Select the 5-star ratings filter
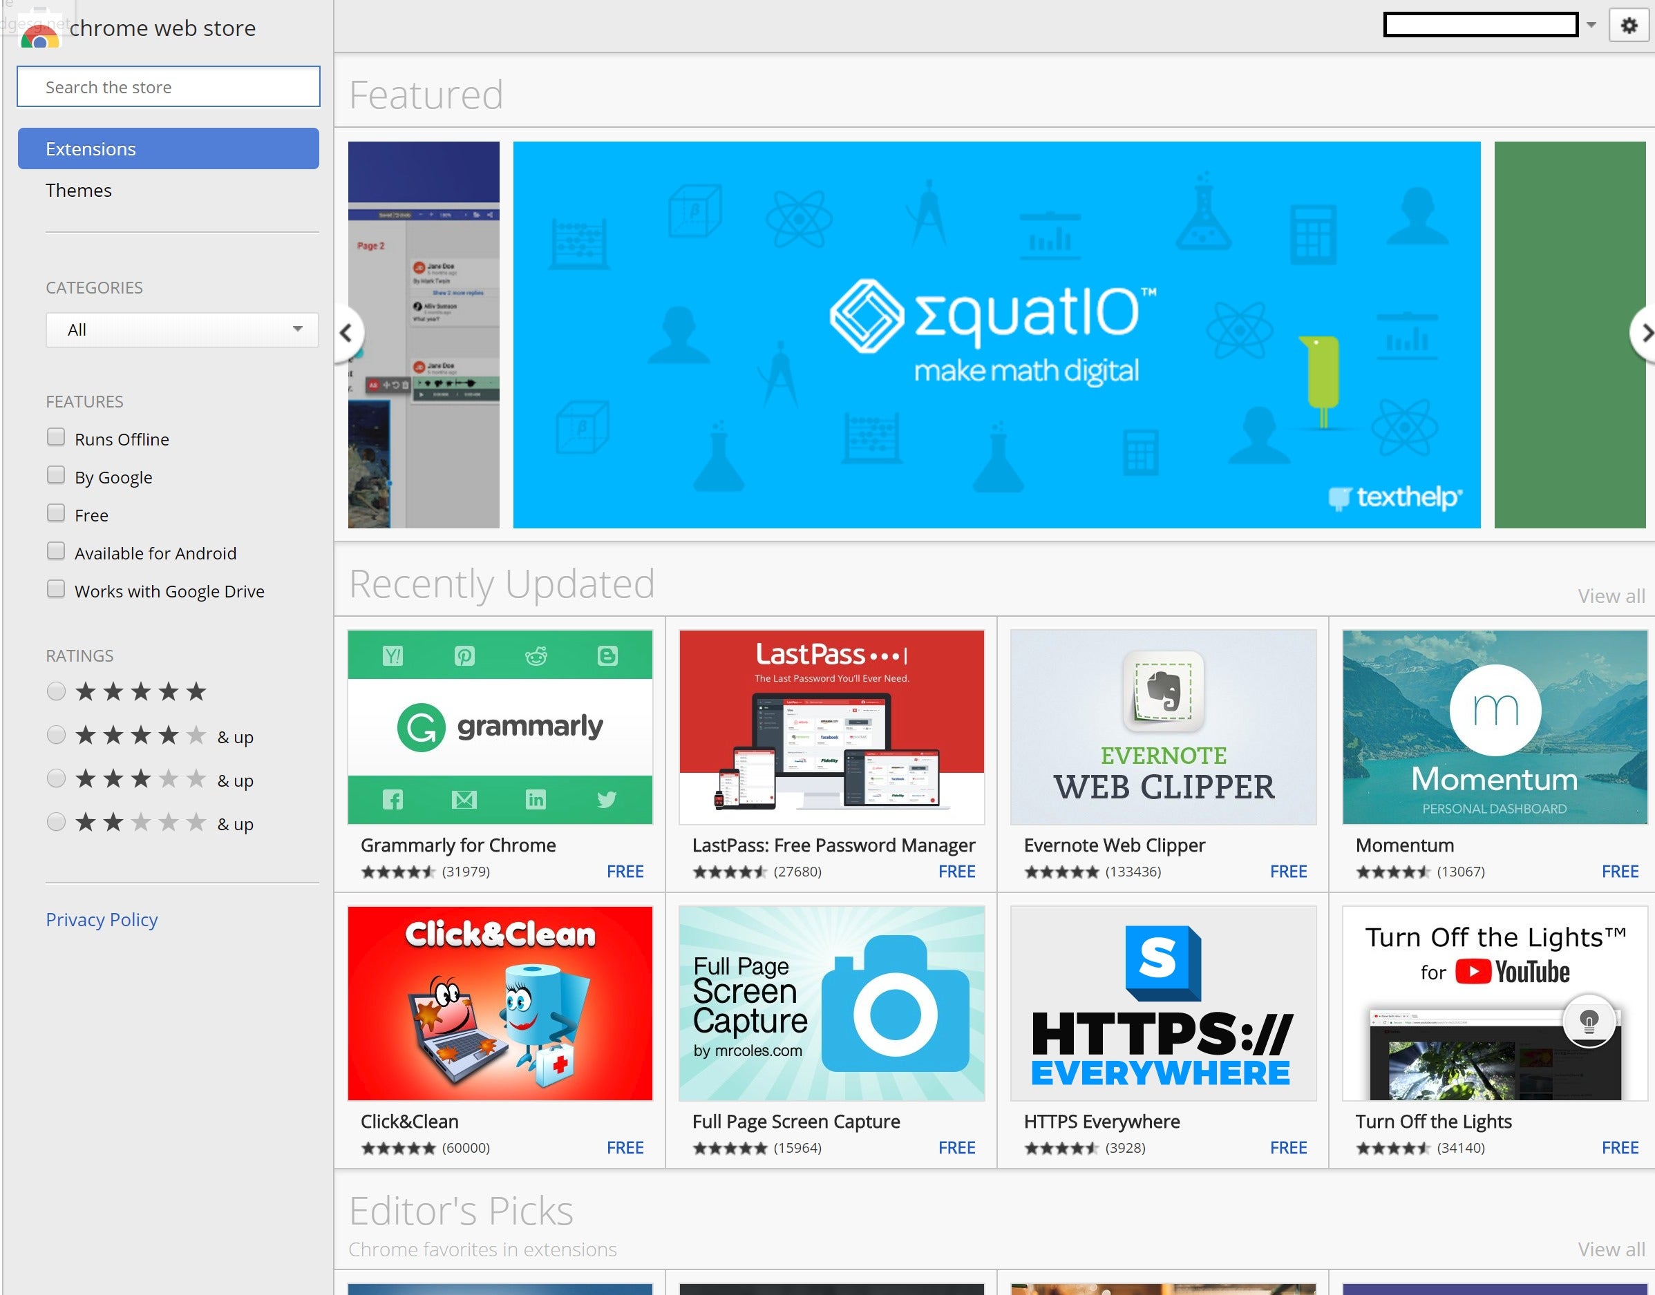 click(x=55, y=691)
